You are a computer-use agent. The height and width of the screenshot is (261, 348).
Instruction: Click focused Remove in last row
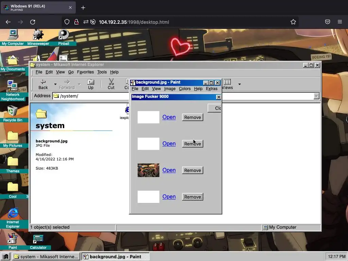pos(192,197)
